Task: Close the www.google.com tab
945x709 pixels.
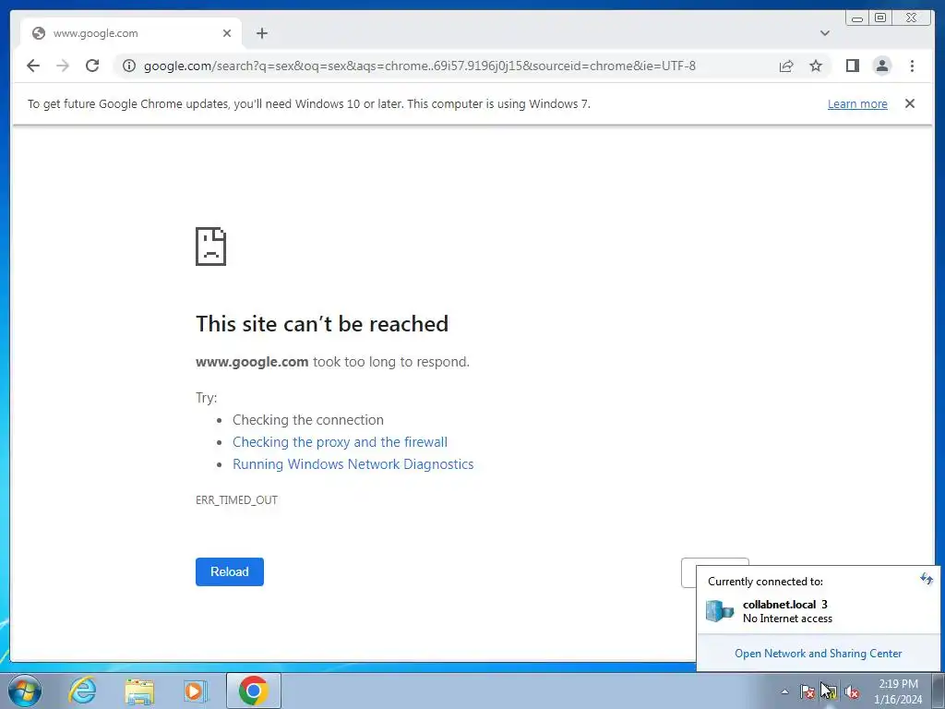Action: 227,33
